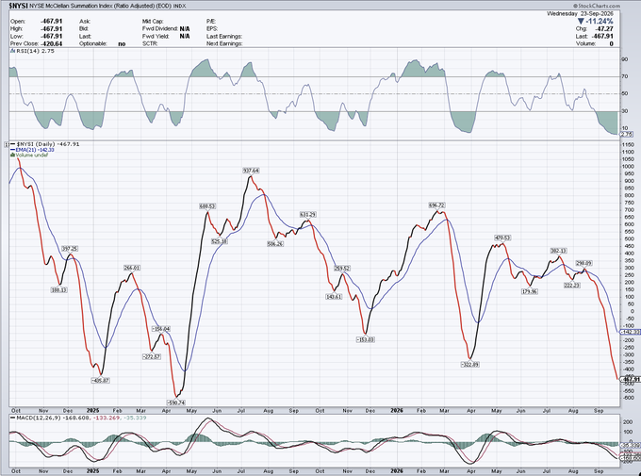The height and width of the screenshot is (476, 641).
Task: Click the 'Volume undef' legend text
Action: pyautogui.click(x=32, y=155)
